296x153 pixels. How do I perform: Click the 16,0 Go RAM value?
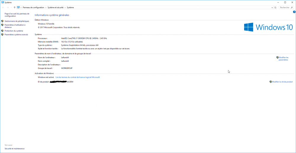point(72,42)
